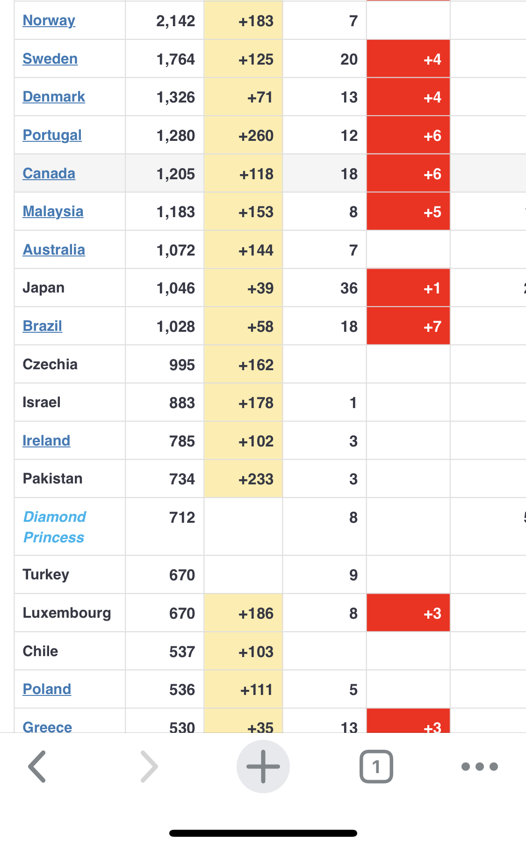Open the Portugal link

click(52, 135)
